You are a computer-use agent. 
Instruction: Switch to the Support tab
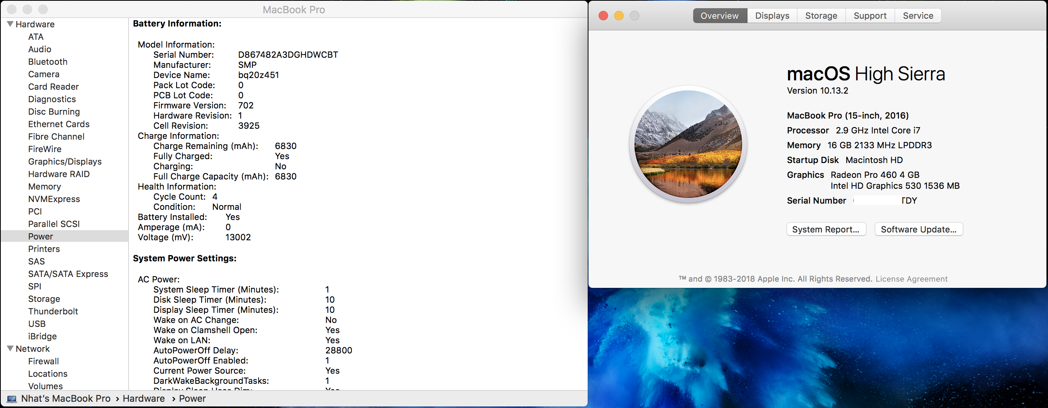[x=870, y=16]
